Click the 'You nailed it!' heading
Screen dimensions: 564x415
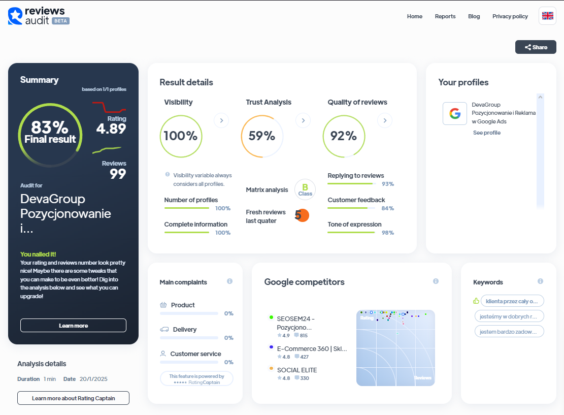pyautogui.click(x=38, y=254)
